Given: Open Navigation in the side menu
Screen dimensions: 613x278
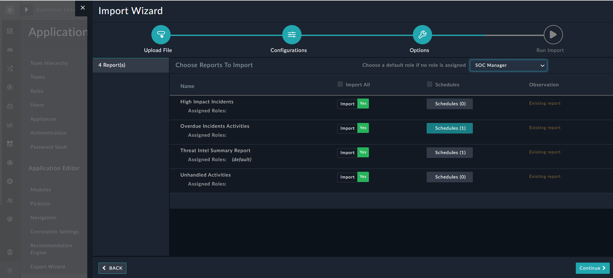Looking at the screenshot, I should [44, 218].
